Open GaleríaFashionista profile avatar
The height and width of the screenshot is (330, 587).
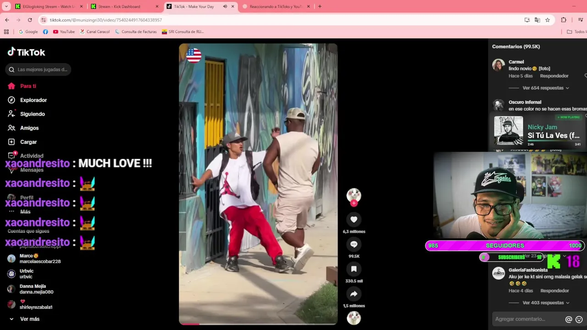[498, 273]
